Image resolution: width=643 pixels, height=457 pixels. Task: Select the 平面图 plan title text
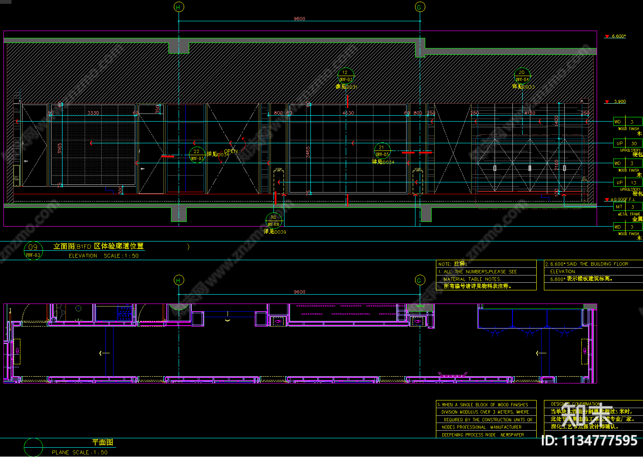tap(102, 442)
